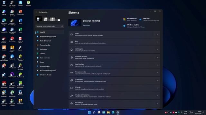Open taskbar Search magnifier icon
Screen dimensions: 206x115
pyautogui.click(x=94, y=112)
